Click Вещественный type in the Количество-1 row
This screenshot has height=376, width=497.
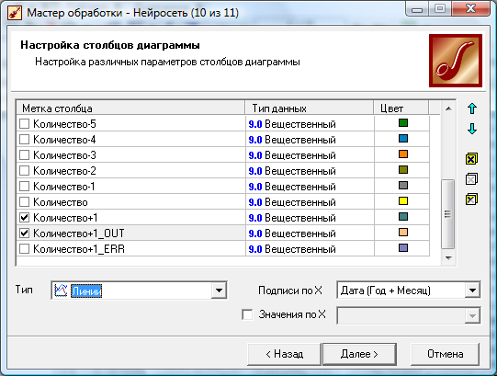[x=300, y=187]
